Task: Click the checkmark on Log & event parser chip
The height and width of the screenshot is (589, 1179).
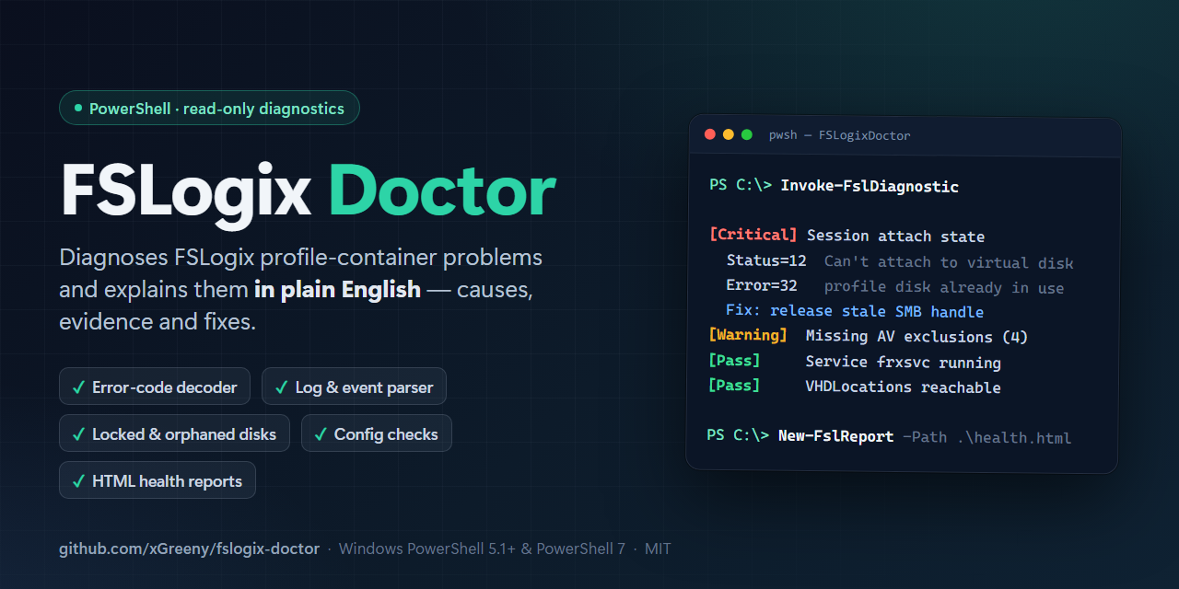Action: click(x=281, y=387)
